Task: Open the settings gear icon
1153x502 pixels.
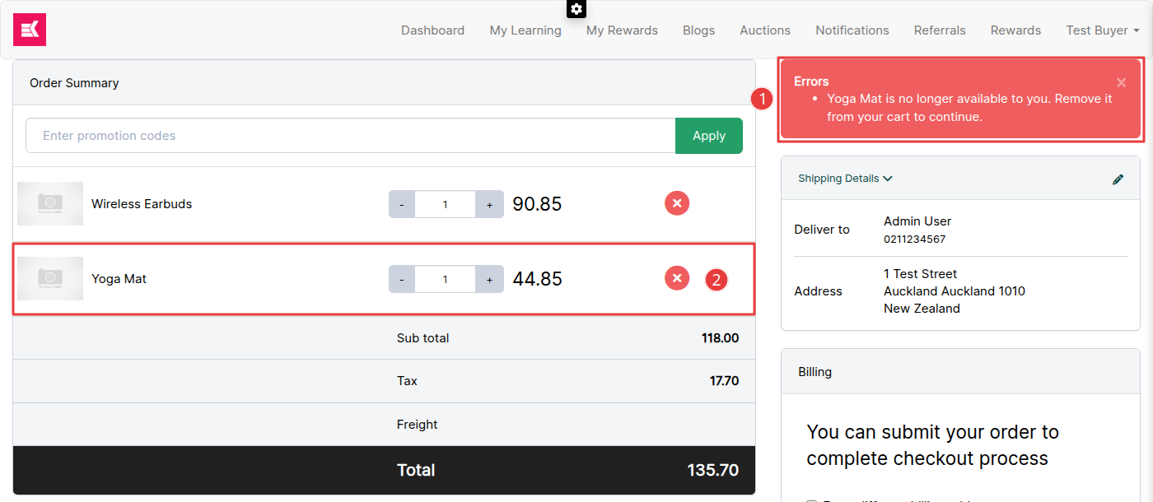Action: click(576, 9)
